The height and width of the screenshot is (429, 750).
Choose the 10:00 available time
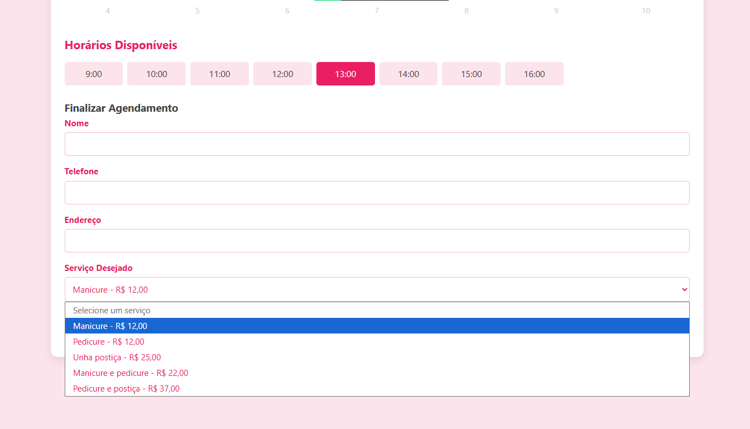coord(156,74)
